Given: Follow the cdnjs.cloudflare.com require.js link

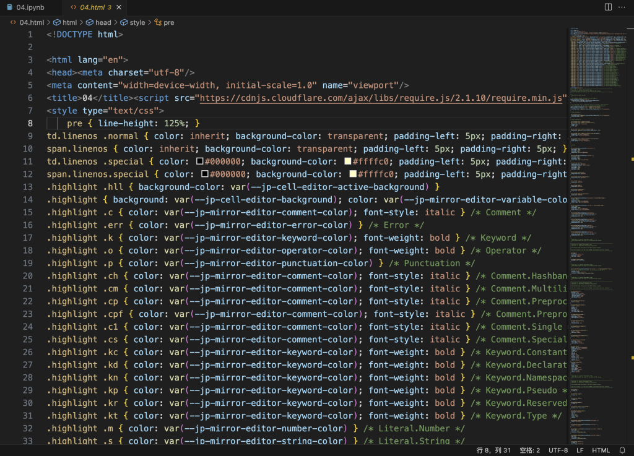Looking at the screenshot, I should pos(381,98).
